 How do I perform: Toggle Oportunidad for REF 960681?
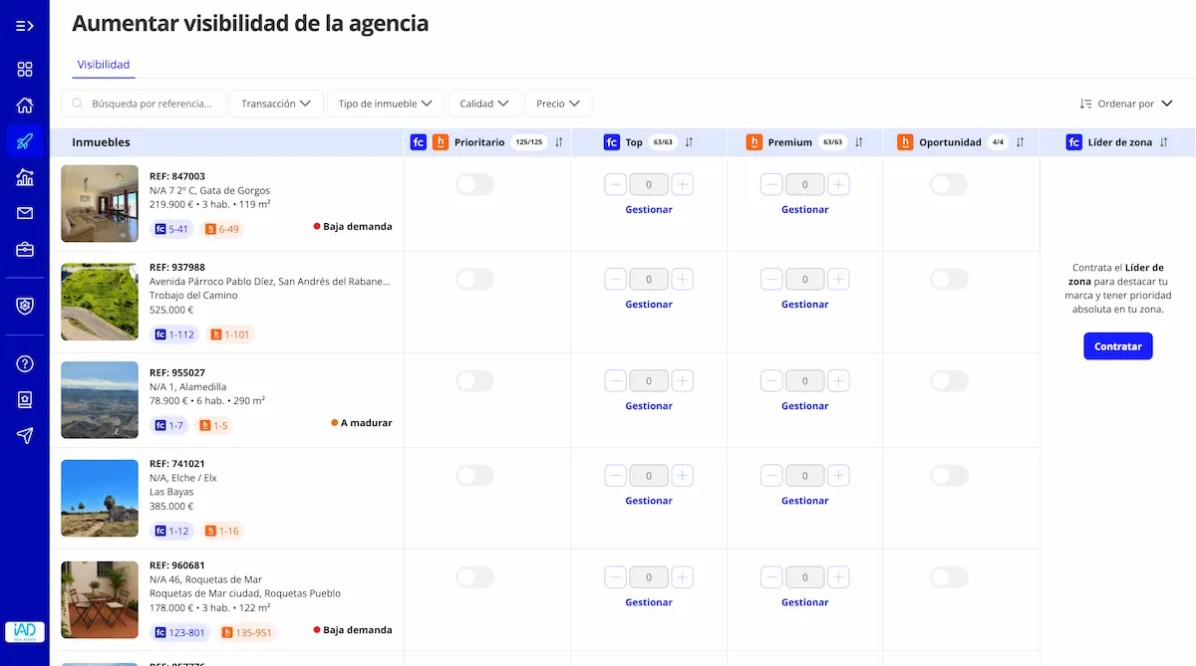949,577
